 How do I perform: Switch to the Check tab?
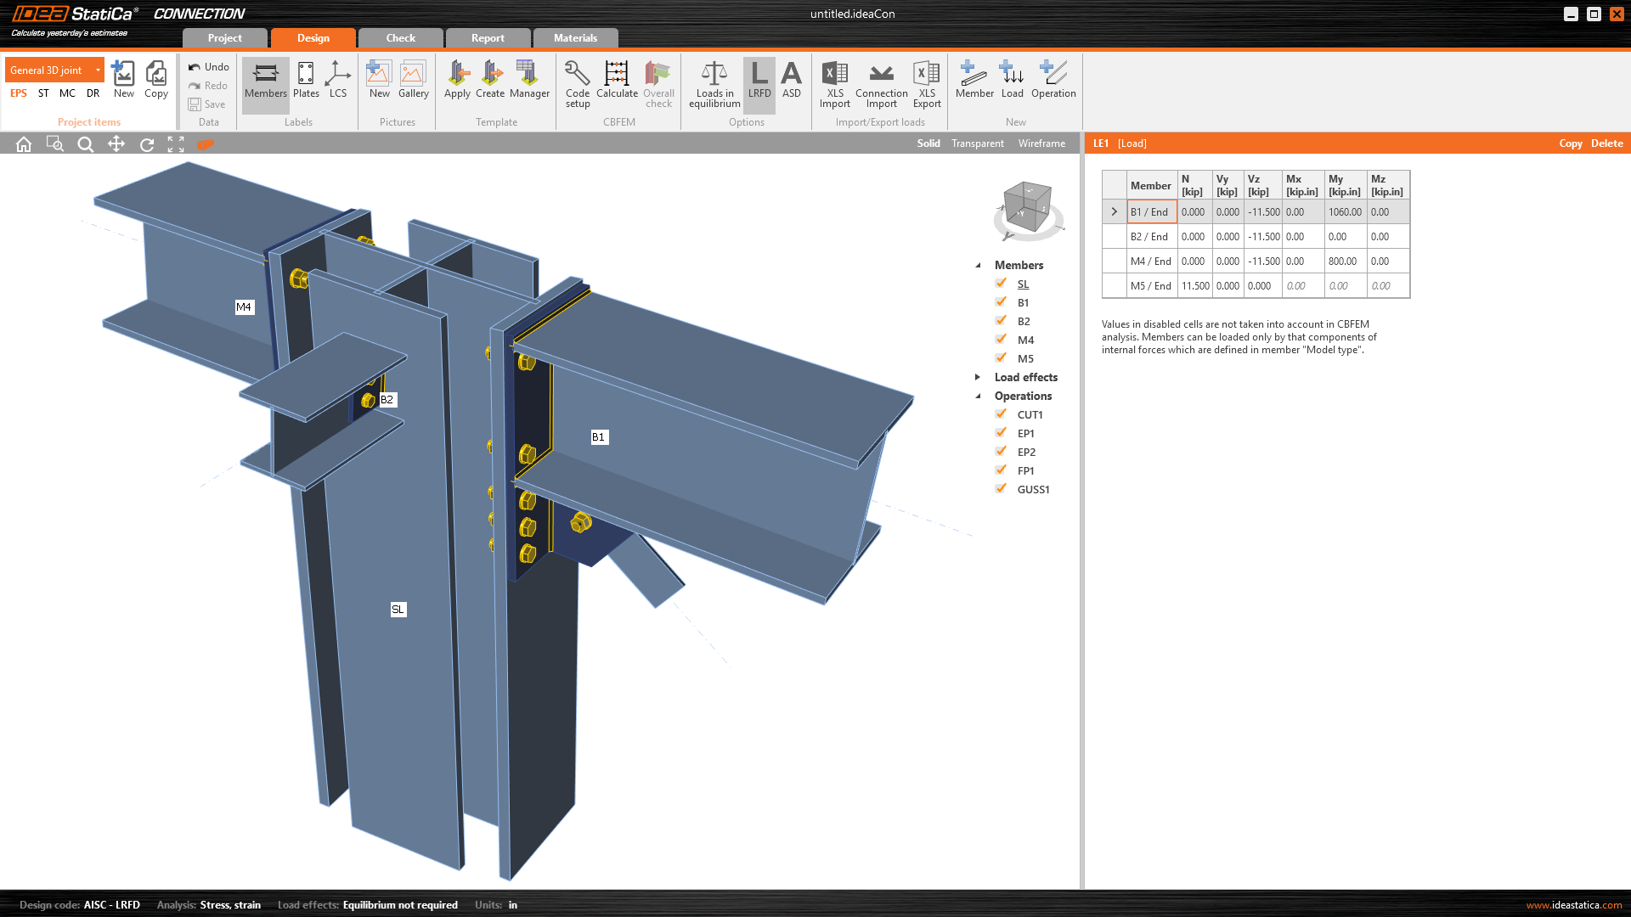(x=400, y=38)
